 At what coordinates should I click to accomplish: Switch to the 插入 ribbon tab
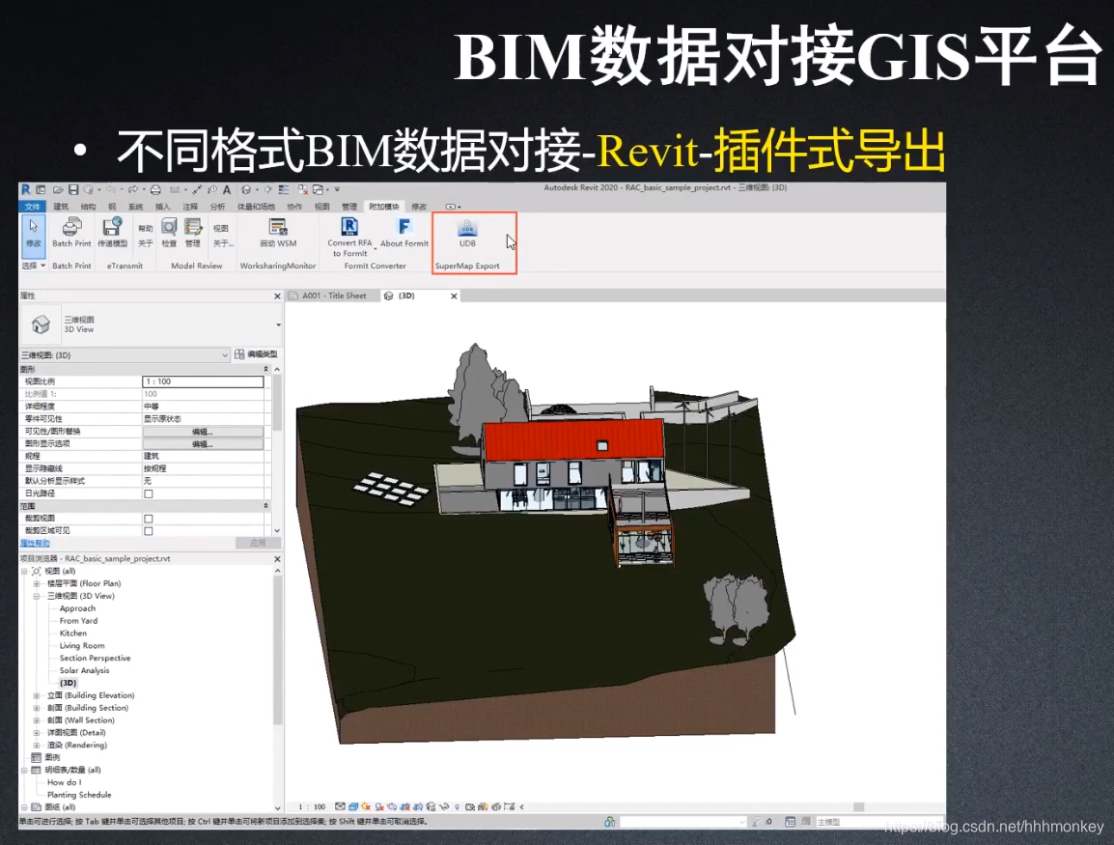pos(163,206)
